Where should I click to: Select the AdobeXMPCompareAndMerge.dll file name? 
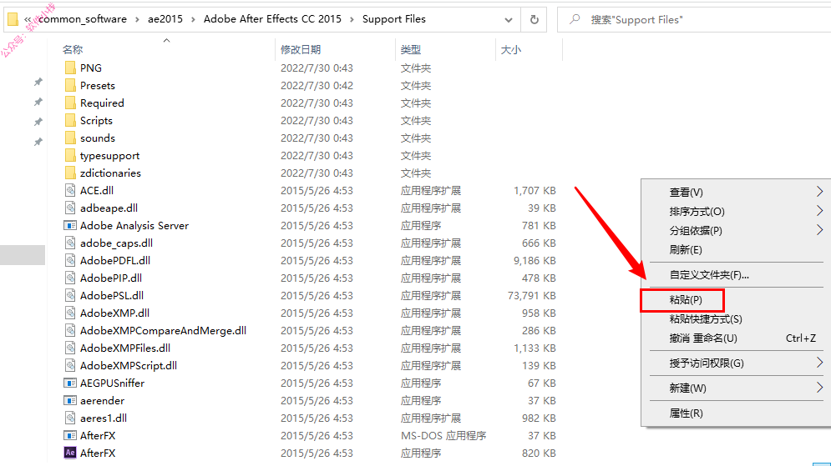[x=163, y=330]
